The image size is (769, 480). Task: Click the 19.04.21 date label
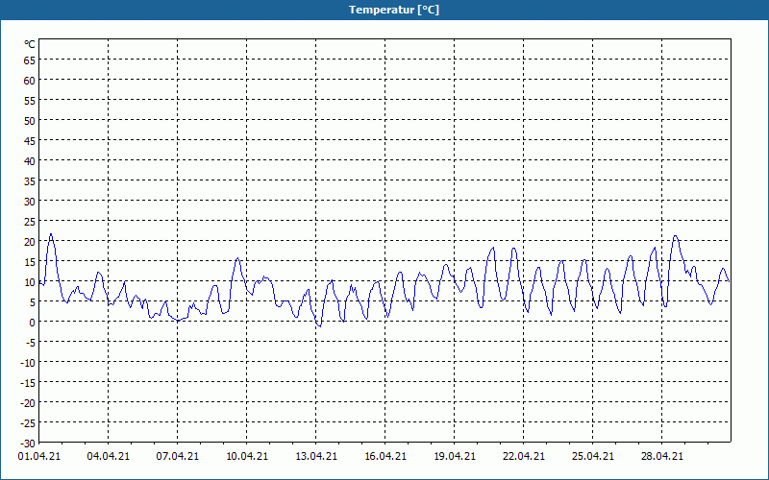click(x=454, y=457)
